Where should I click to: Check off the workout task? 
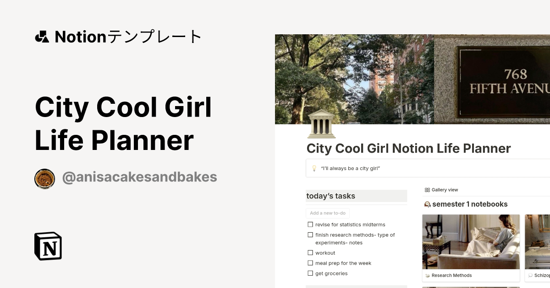(310, 252)
